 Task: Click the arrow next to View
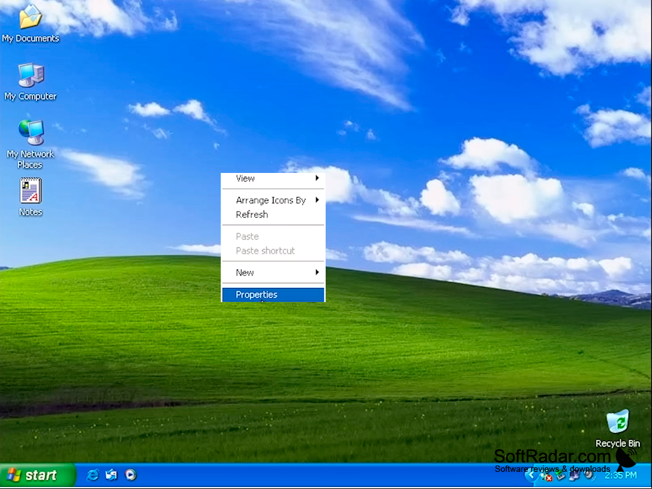click(x=317, y=179)
